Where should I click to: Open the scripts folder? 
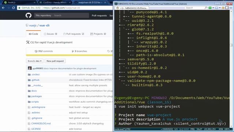[x=35, y=102]
